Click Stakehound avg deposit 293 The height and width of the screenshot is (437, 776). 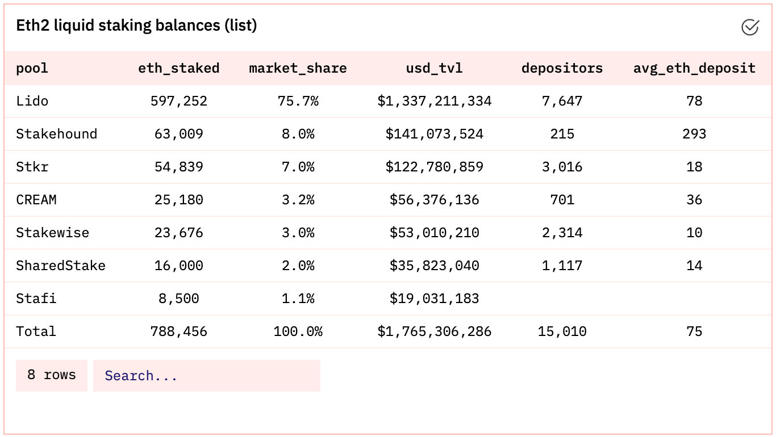pos(694,134)
